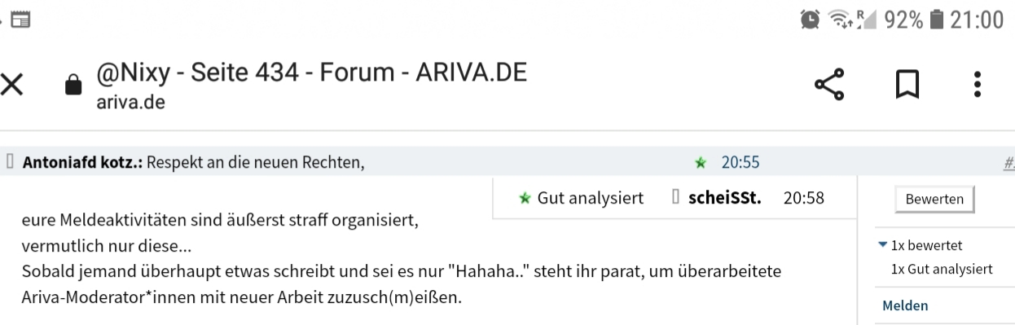1015x325 pixels.
Task: Open user profile Antoniafd kotz.
Action: point(83,163)
